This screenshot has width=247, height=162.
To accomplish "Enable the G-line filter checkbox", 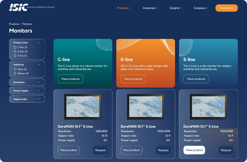I will coord(15,51).
